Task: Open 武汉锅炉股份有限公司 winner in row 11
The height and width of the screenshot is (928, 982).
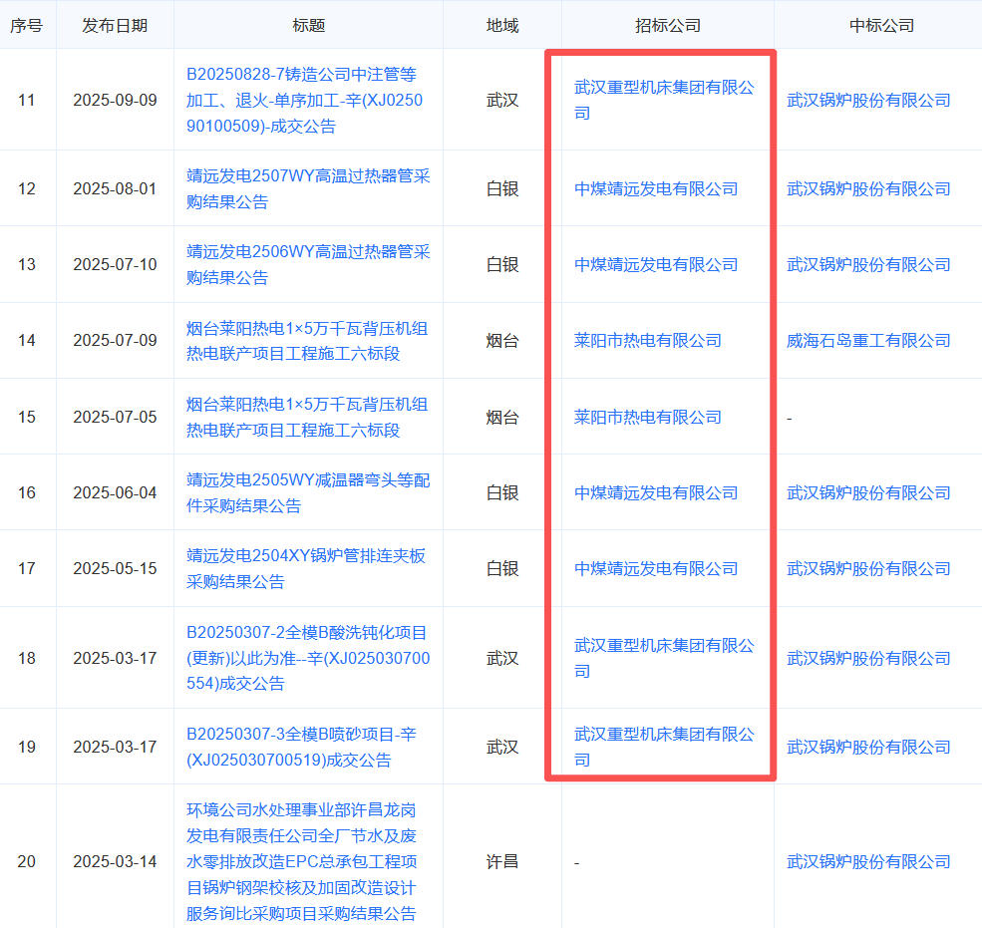Action: coord(868,101)
